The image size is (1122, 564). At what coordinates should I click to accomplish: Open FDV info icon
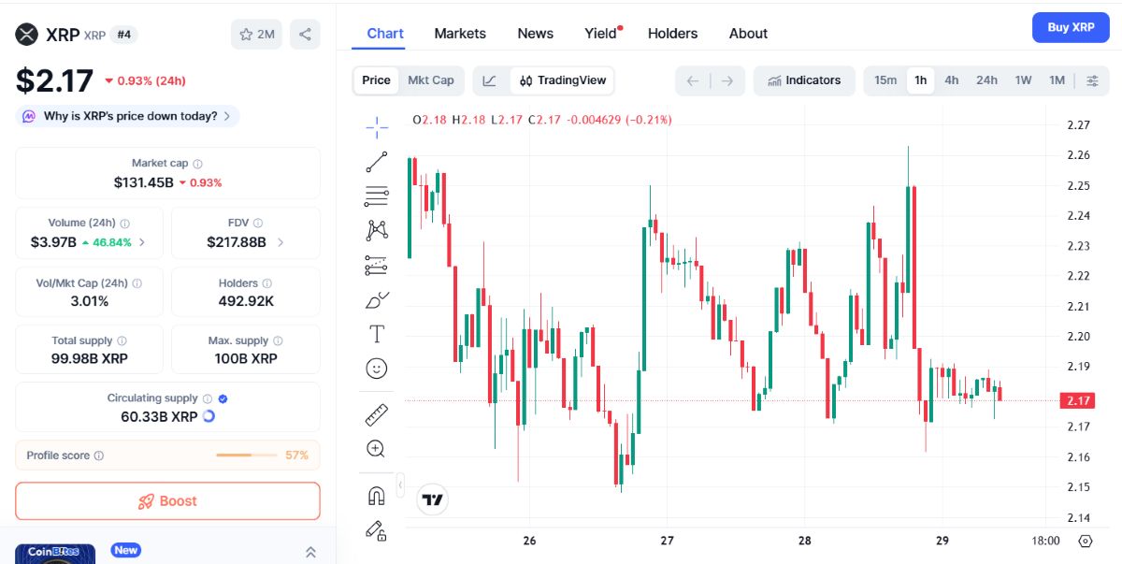pyautogui.click(x=258, y=224)
